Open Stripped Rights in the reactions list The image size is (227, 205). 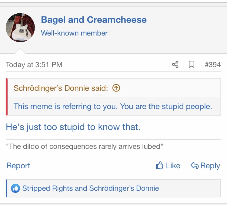[48, 188]
